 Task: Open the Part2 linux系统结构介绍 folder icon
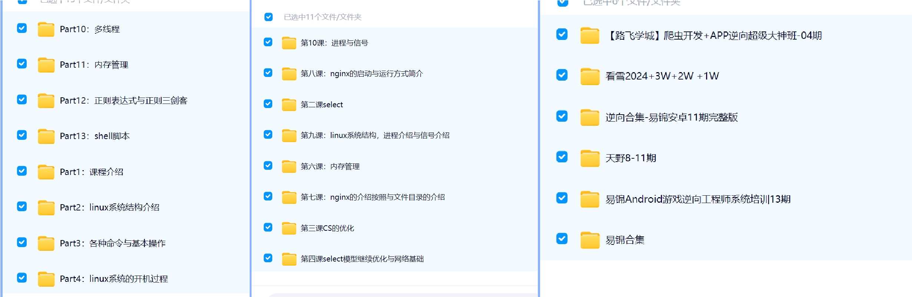coord(46,207)
